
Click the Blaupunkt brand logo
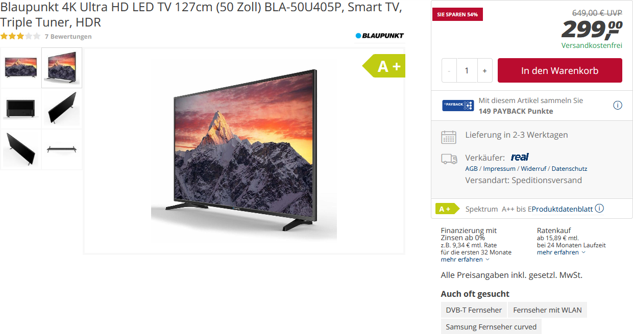click(x=379, y=36)
